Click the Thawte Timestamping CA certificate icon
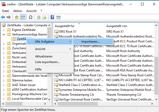 point(56,95)
